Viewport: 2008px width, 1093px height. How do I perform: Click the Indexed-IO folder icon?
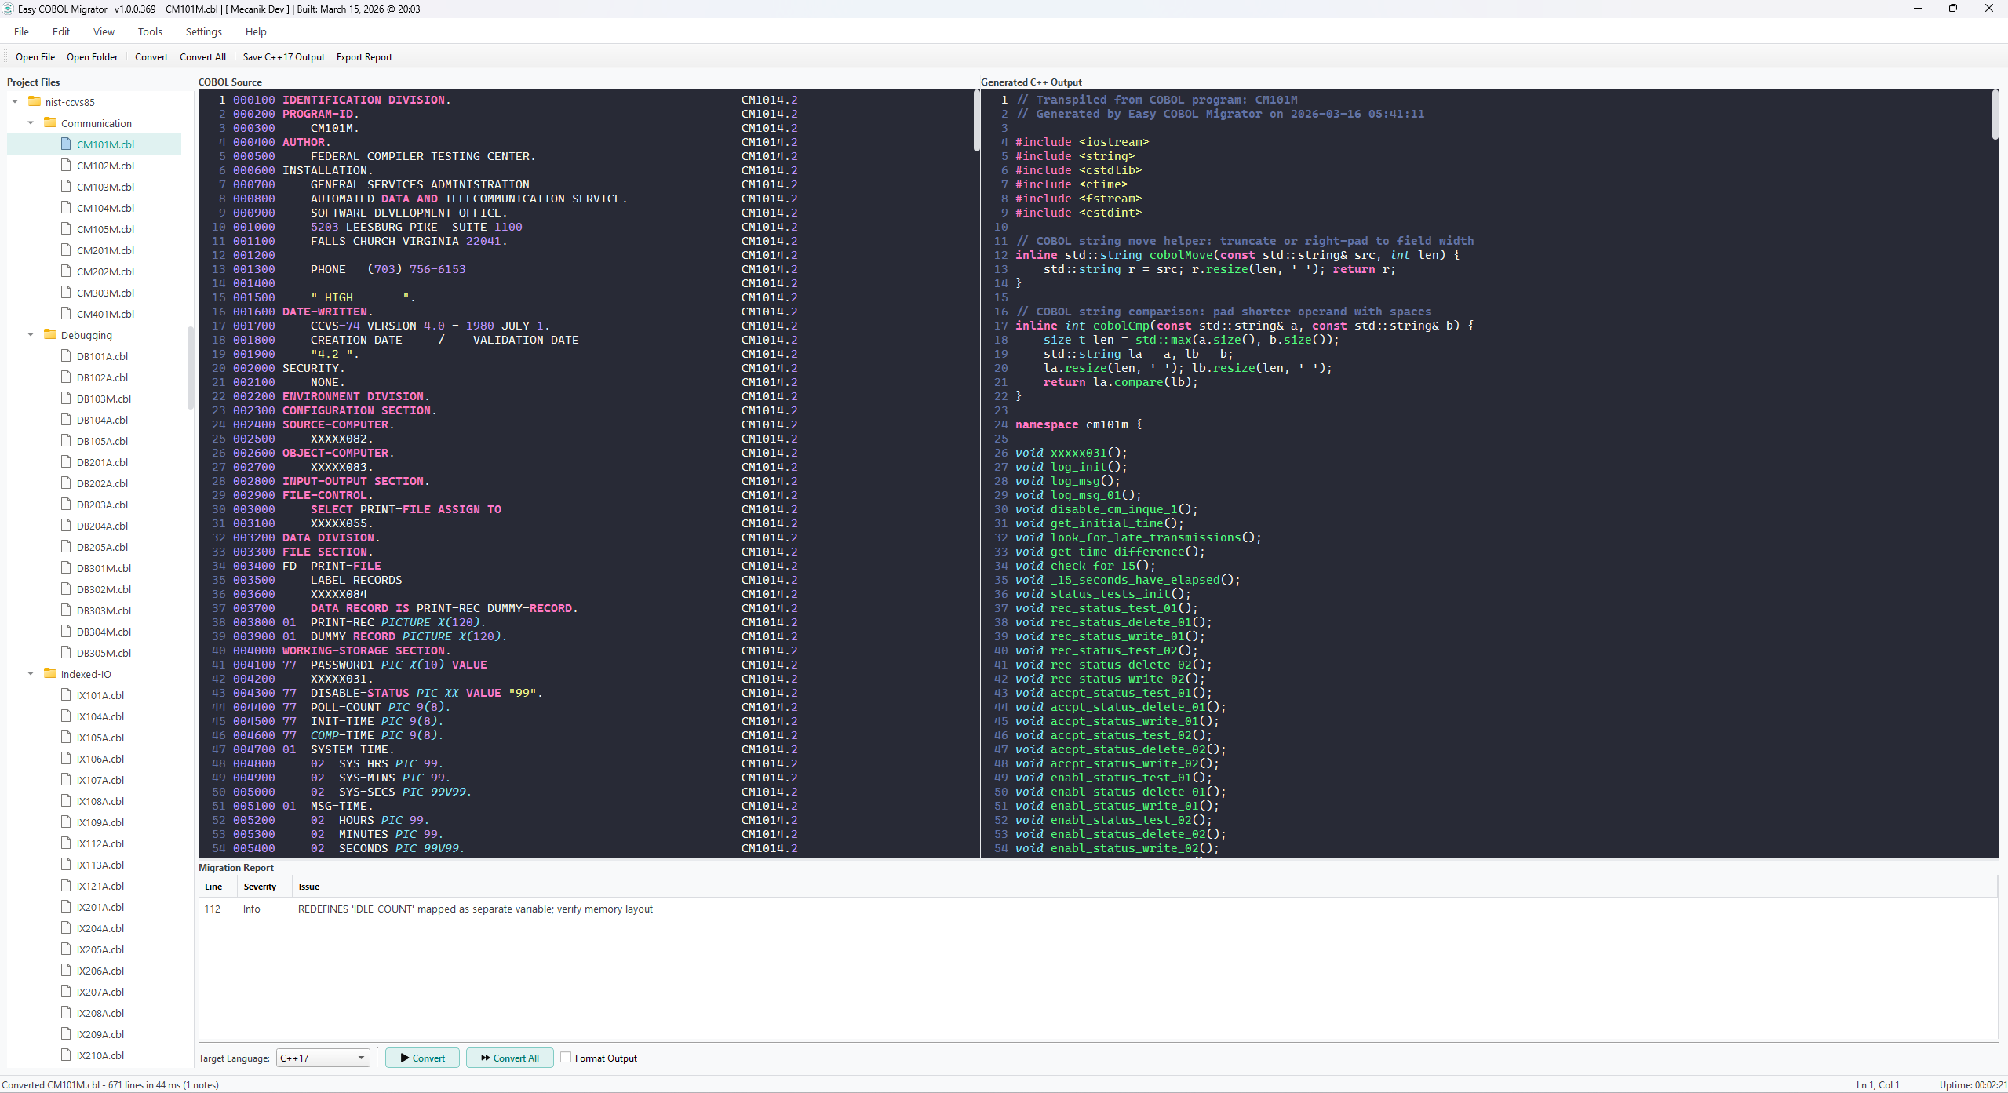50,673
